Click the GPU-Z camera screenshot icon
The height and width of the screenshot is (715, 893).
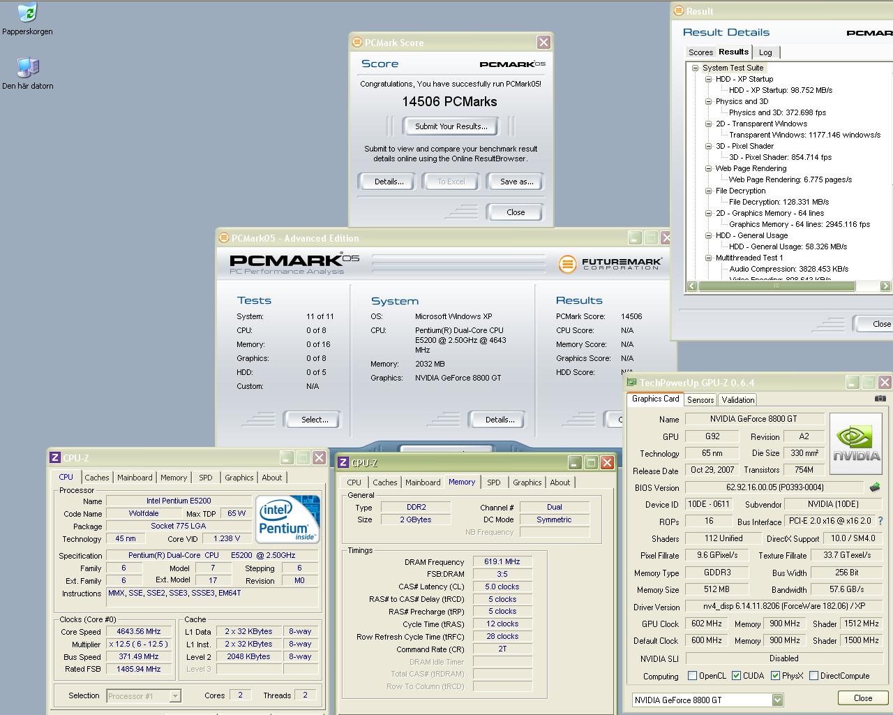(x=880, y=399)
